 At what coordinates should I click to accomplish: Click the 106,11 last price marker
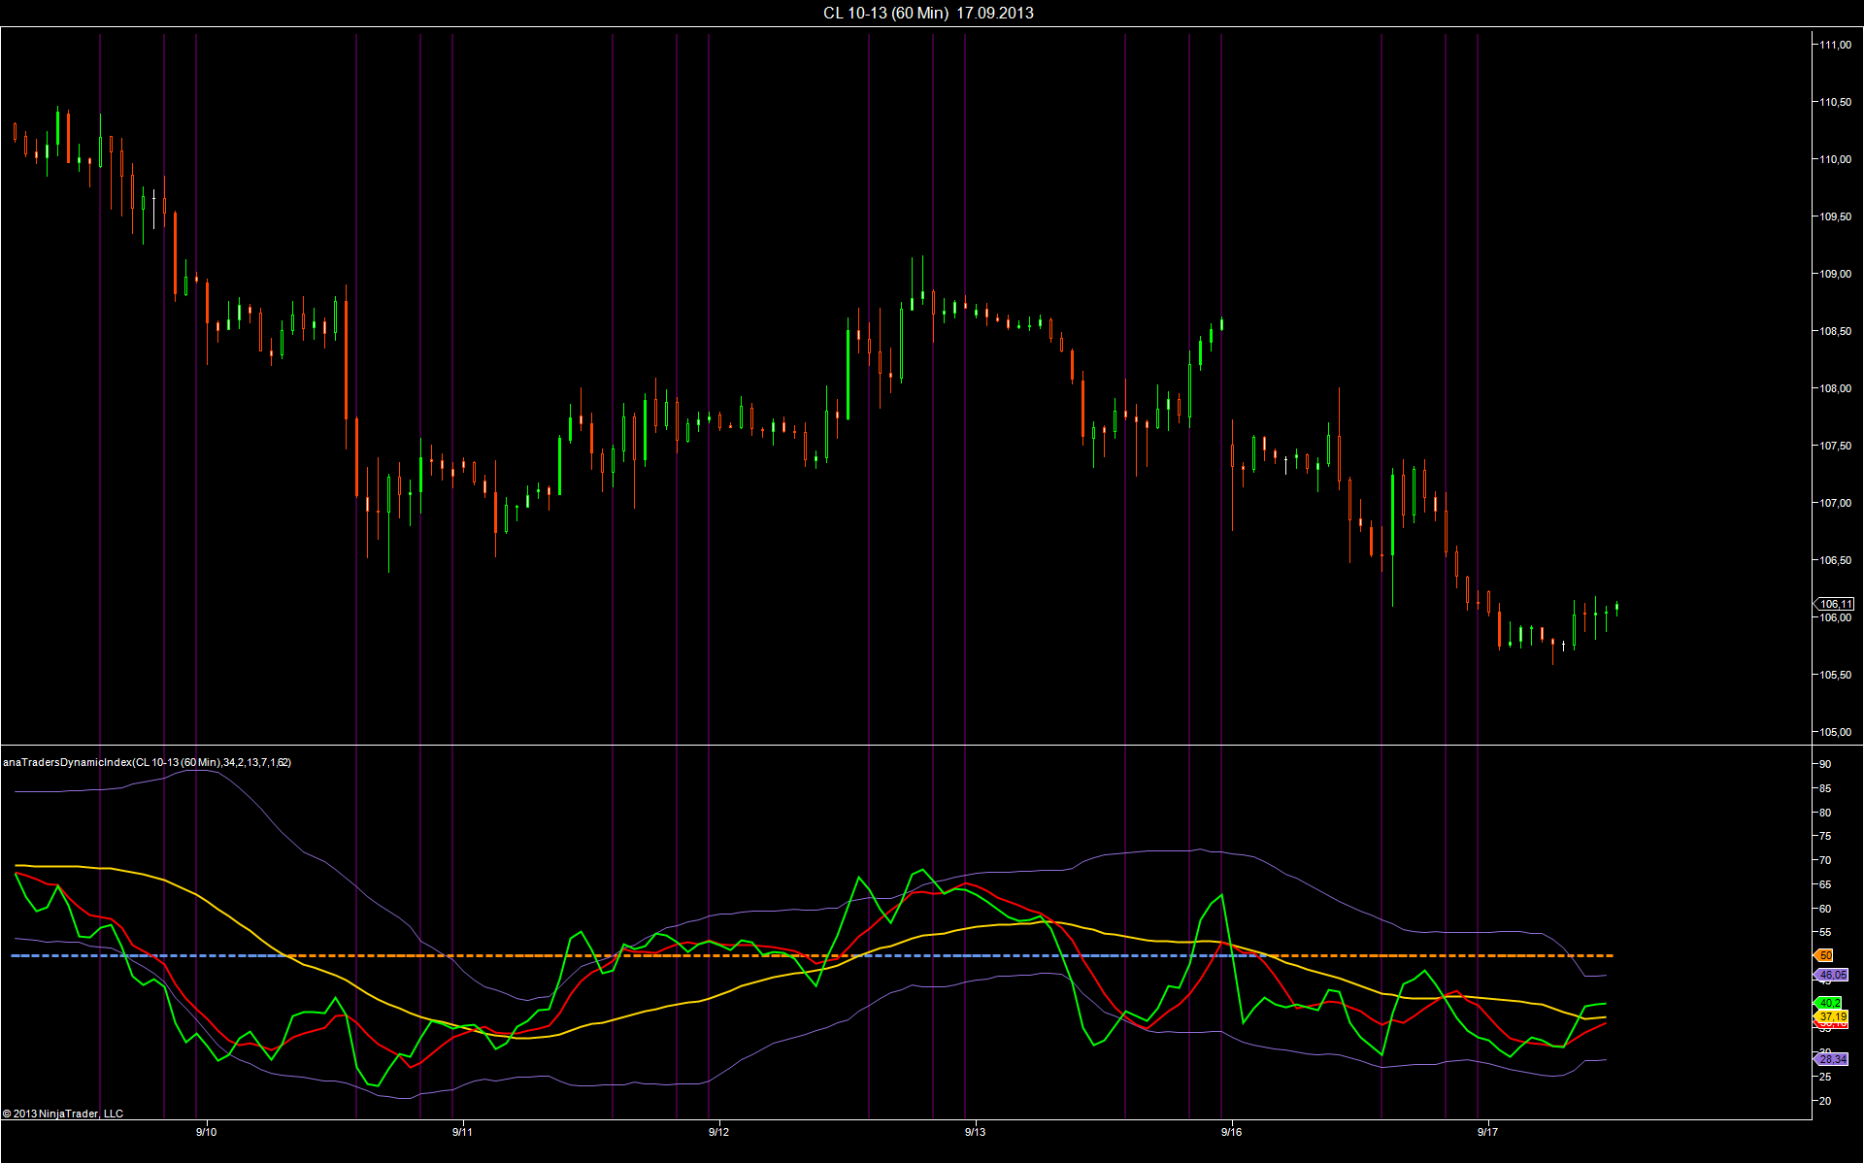coord(1835,604)
